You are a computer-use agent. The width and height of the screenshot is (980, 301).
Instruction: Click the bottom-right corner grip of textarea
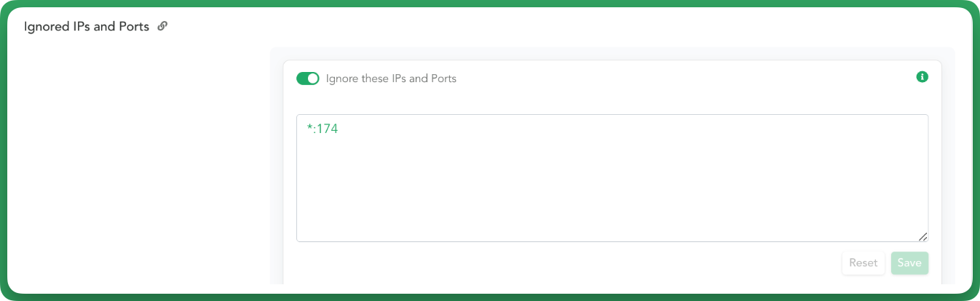(922, 236)
